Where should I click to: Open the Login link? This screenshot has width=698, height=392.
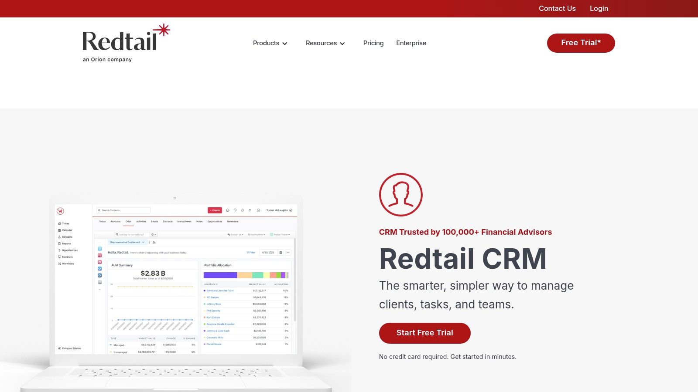[599, 8]
